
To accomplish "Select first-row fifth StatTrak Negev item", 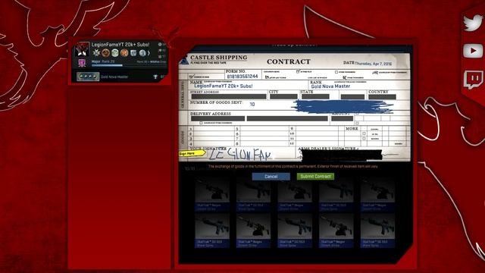I will [x=377, y=196].
